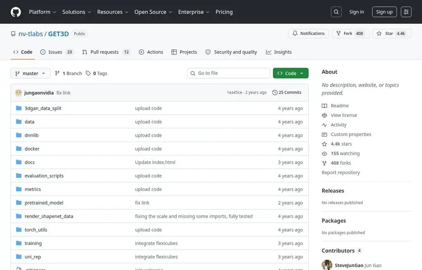This screenshot has width=422, height=270.
Task: Open the data folder
Action: point(29,121)
